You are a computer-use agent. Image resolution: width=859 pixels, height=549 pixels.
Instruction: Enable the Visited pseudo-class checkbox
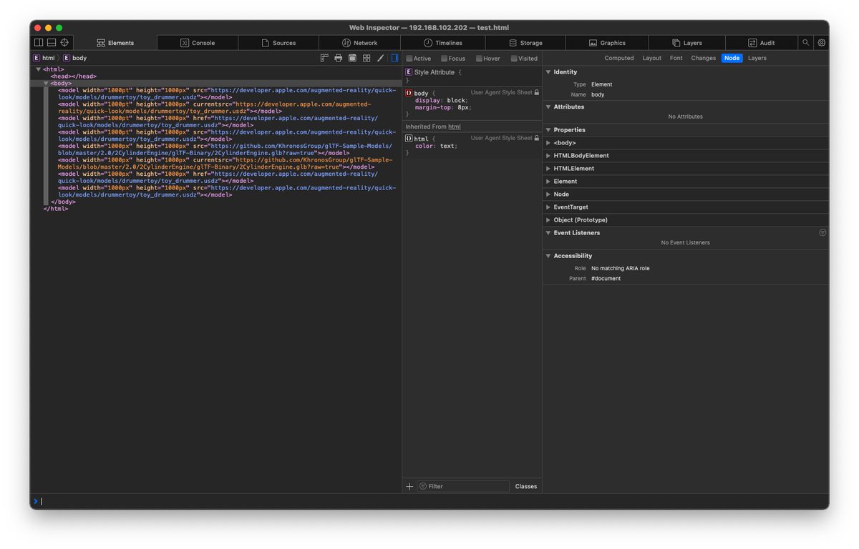tap(514, 59)
